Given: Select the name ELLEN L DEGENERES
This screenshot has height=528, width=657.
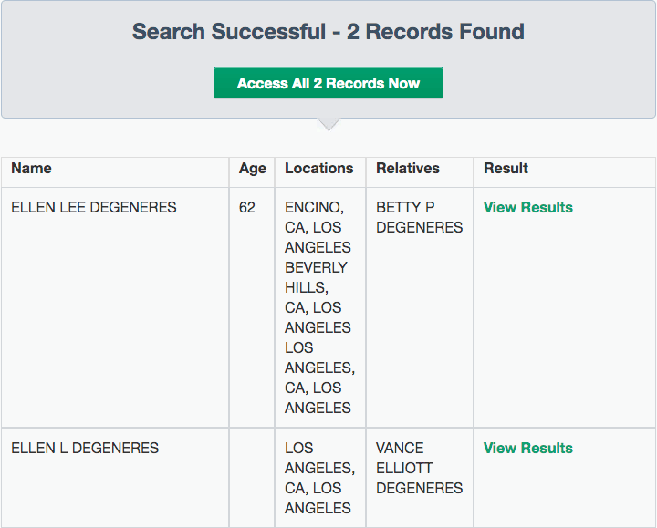Looking at the screenshot, I should click(85, 448).
